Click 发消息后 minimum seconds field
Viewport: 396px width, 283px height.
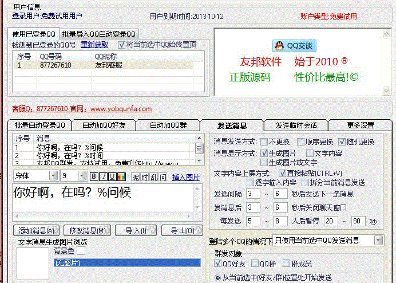pos(254,207)
